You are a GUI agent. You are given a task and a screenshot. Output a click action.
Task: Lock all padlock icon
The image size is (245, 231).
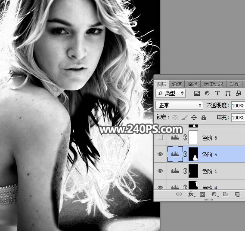click(x=203, y=118)
